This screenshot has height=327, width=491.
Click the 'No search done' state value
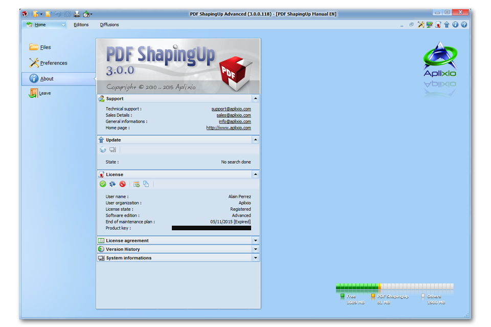(236, 162)
